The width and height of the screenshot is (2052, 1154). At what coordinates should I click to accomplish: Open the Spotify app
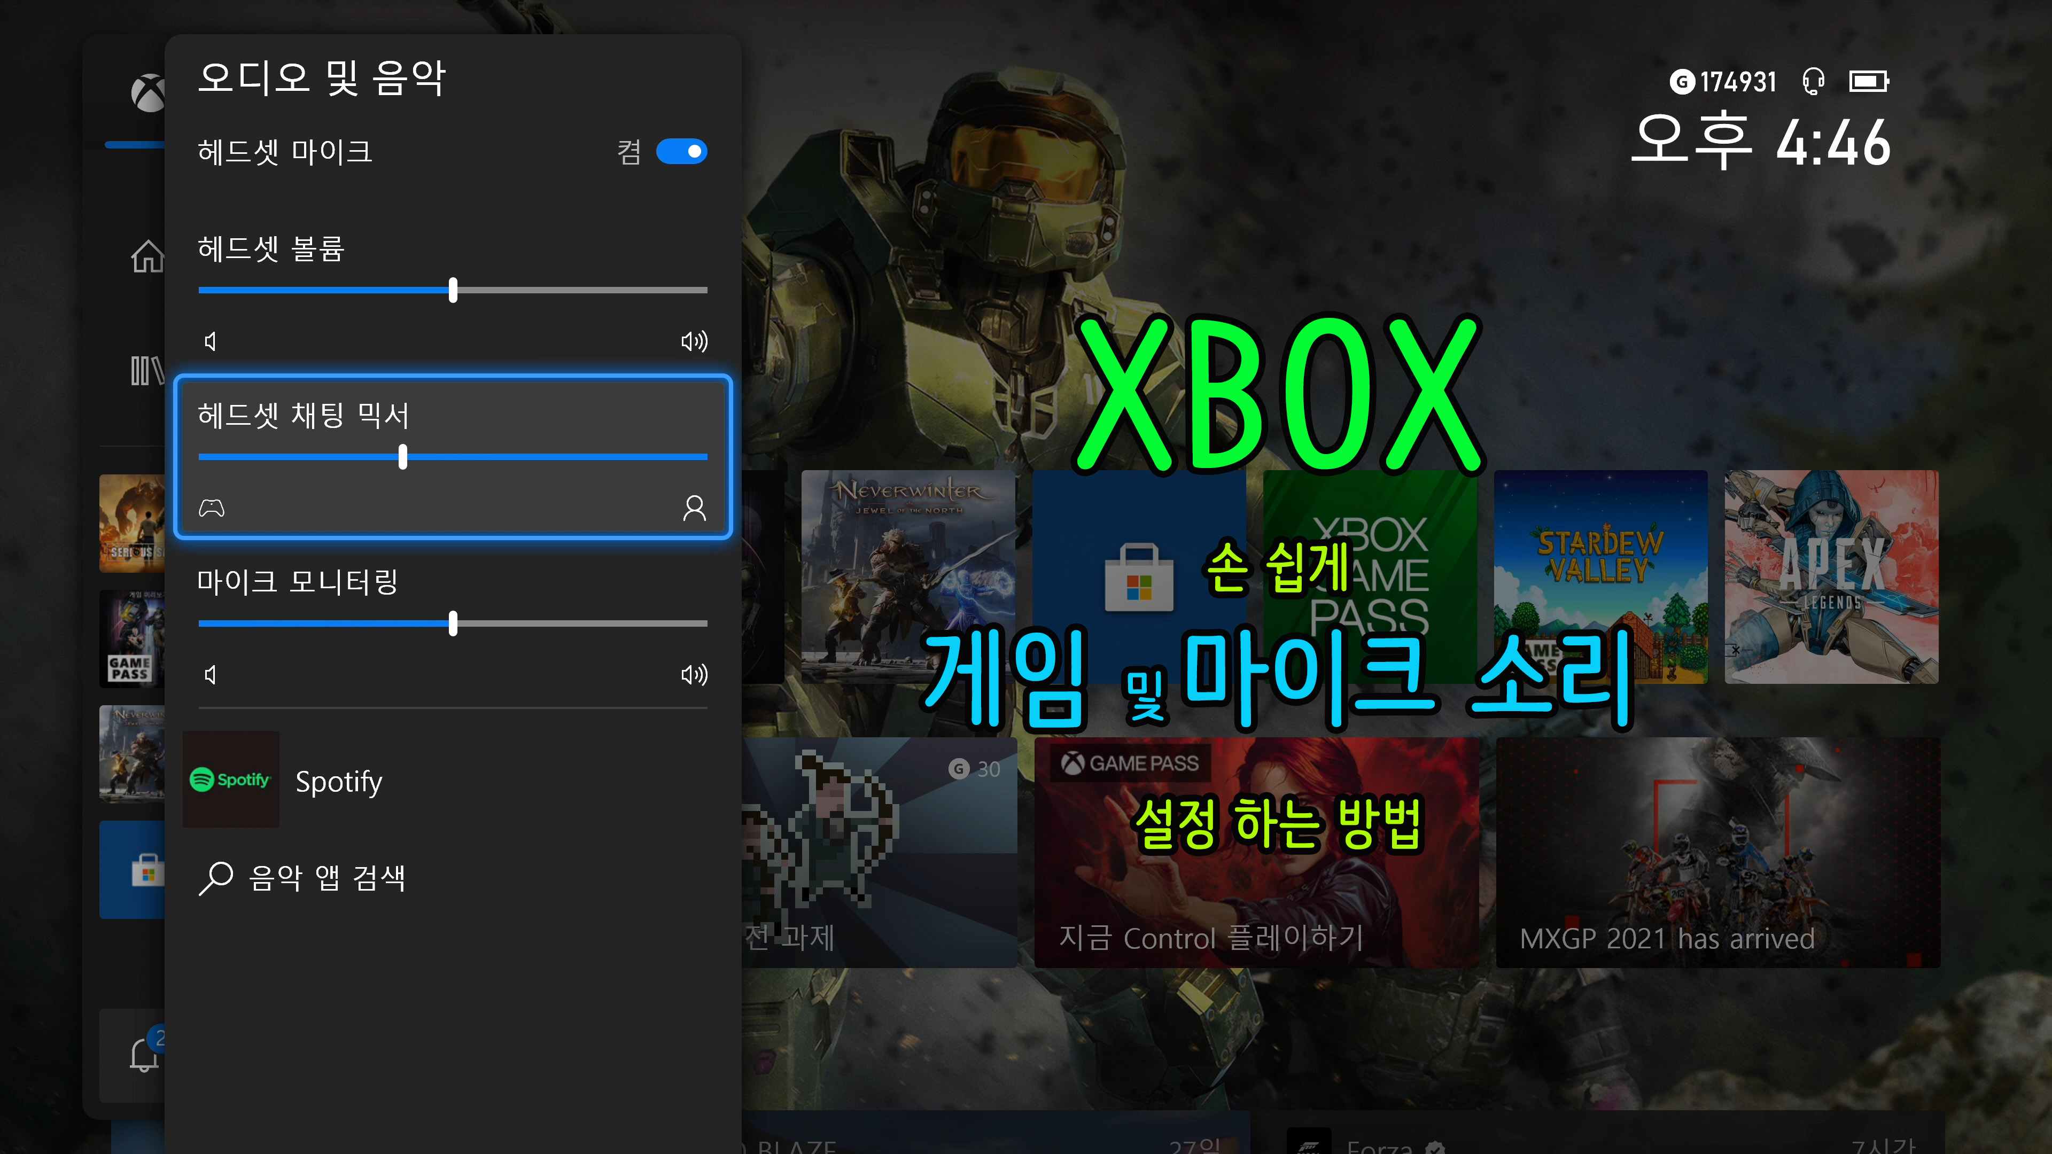[x=453, y=779]
